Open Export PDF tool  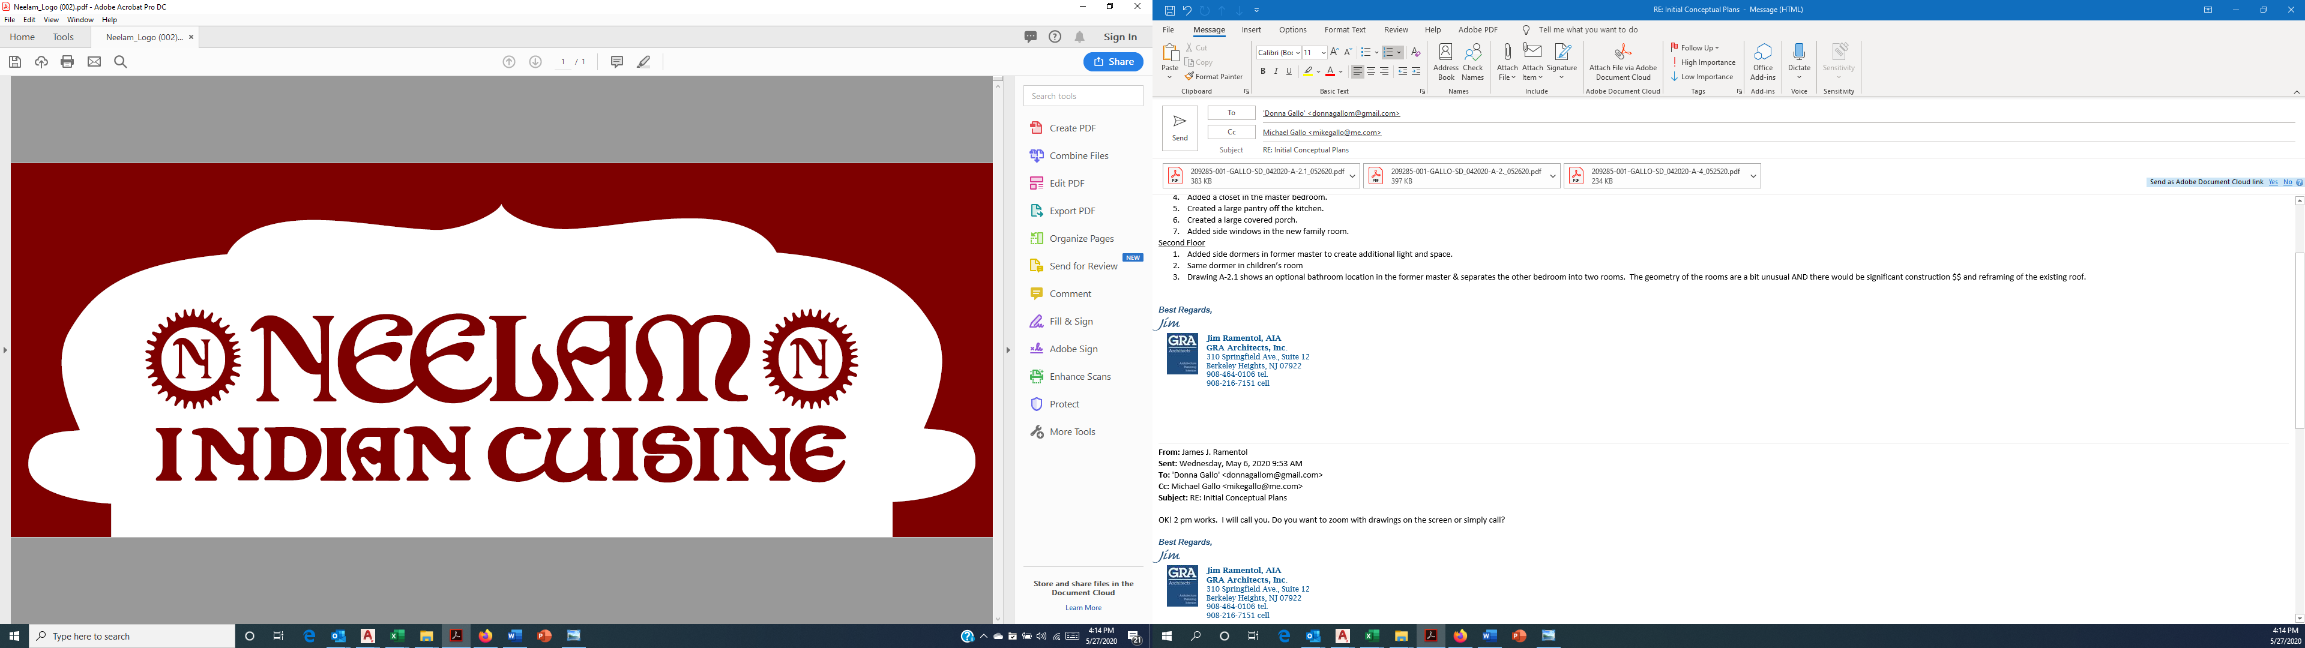coord(1063,211)
